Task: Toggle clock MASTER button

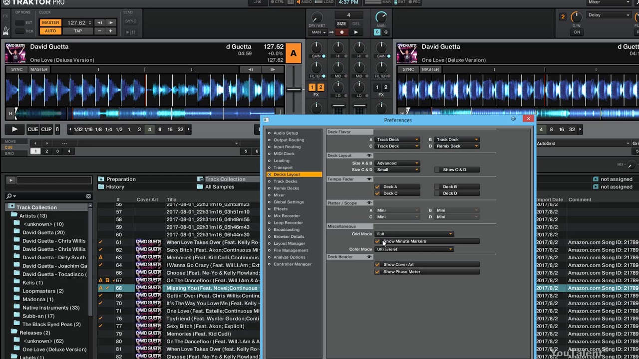Action: click(50, 22)
